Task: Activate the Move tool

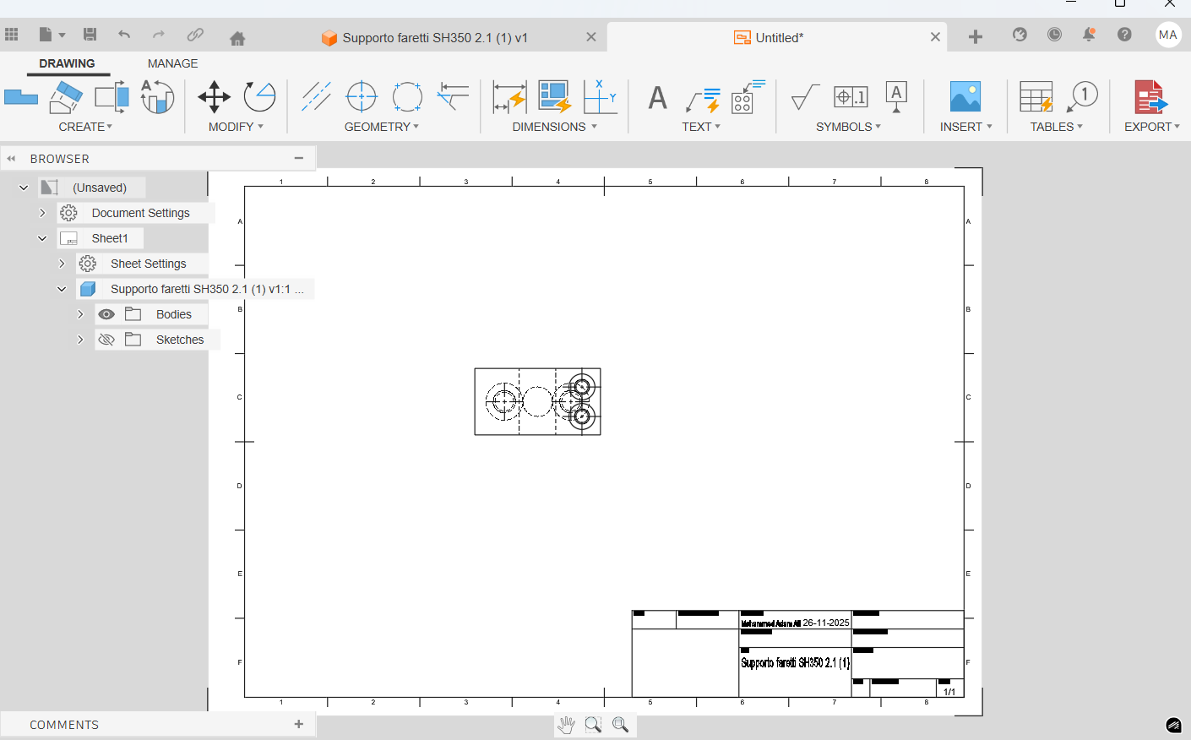Action: pyautogui.click(x=215, y=97)
